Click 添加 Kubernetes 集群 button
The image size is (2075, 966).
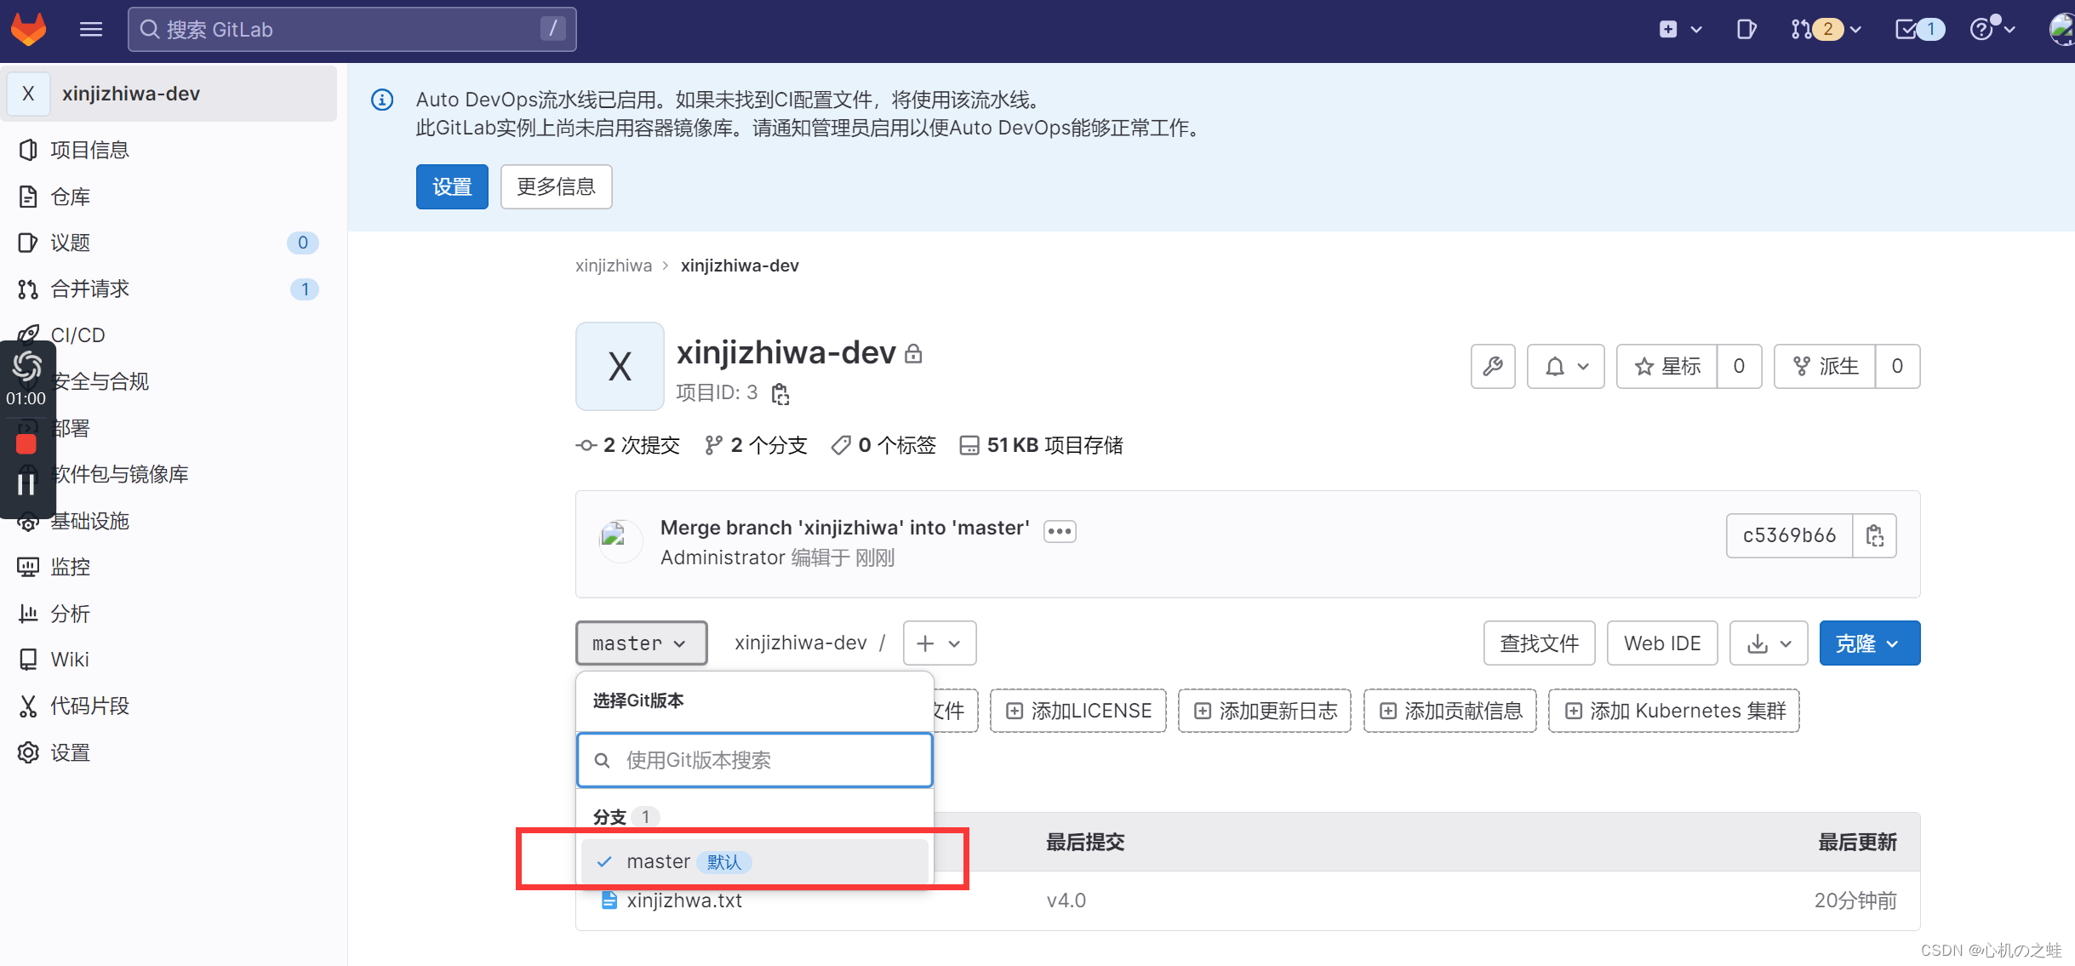(1674, 711)
